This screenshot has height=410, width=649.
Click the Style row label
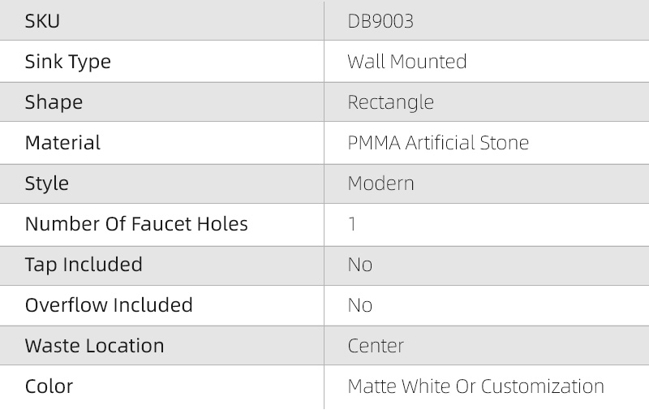[47, 183]
